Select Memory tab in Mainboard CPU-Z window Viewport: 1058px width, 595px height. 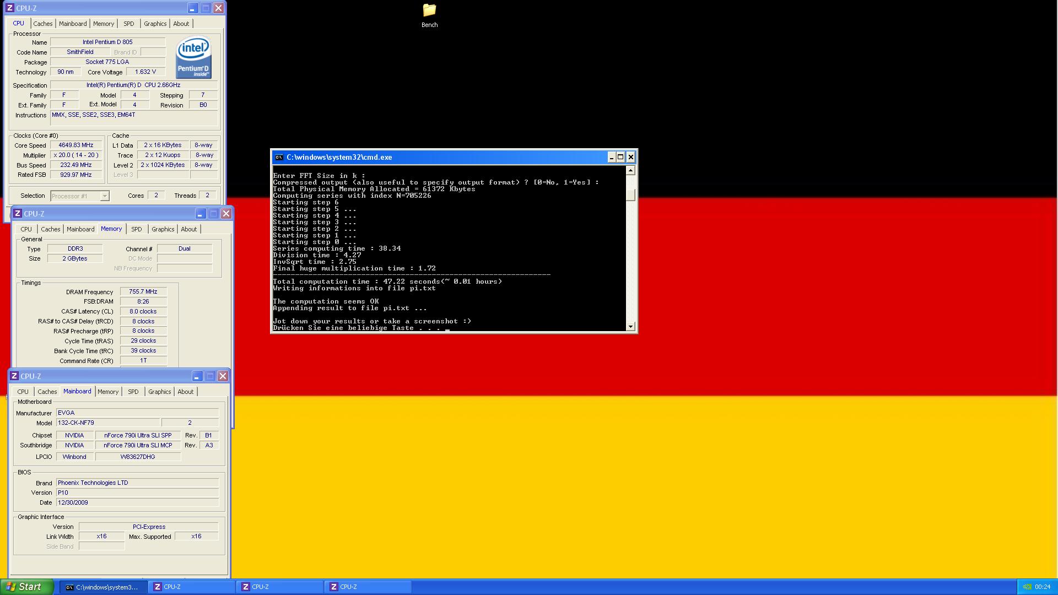pos(108,392)
